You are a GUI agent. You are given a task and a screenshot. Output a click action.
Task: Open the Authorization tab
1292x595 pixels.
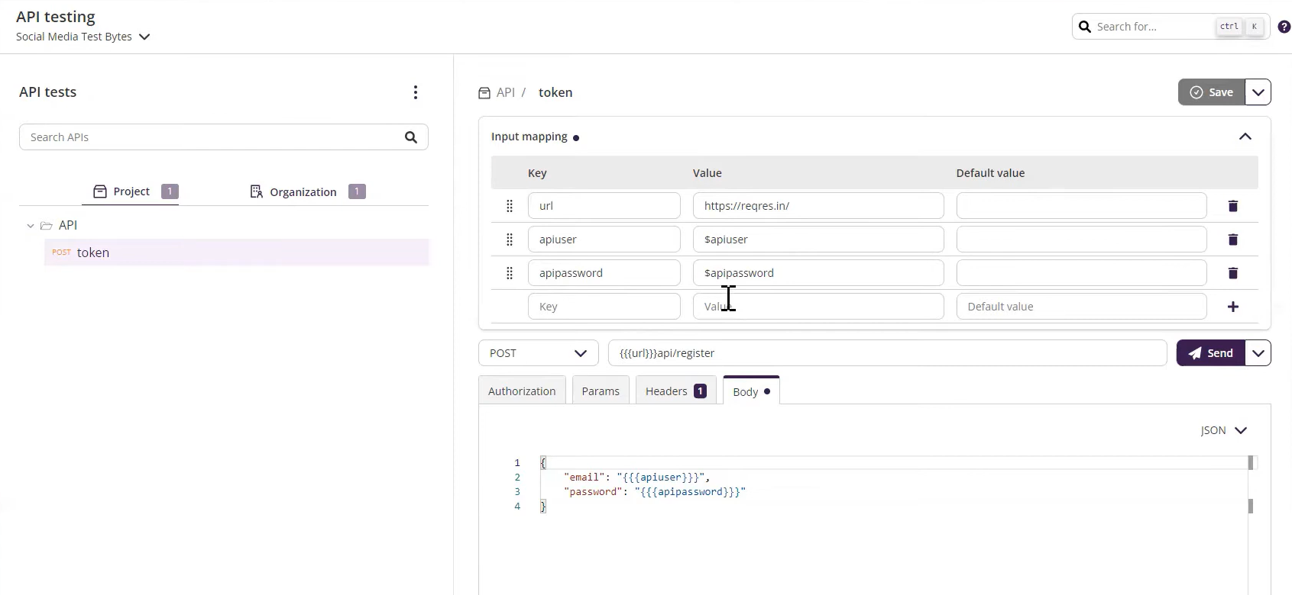[x=522, y=391]
